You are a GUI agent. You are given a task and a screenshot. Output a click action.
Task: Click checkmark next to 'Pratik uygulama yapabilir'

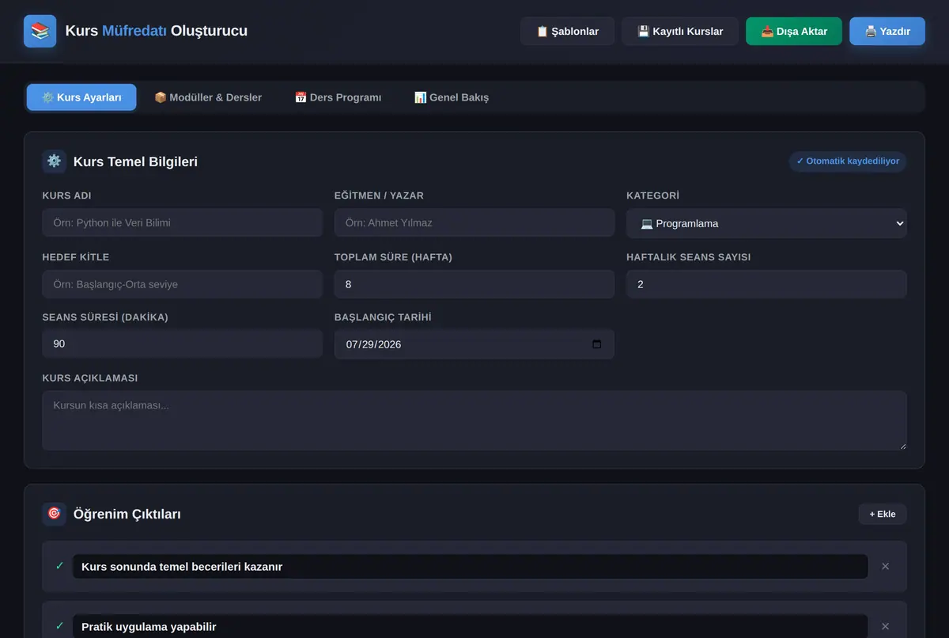[x=59, y=626]
